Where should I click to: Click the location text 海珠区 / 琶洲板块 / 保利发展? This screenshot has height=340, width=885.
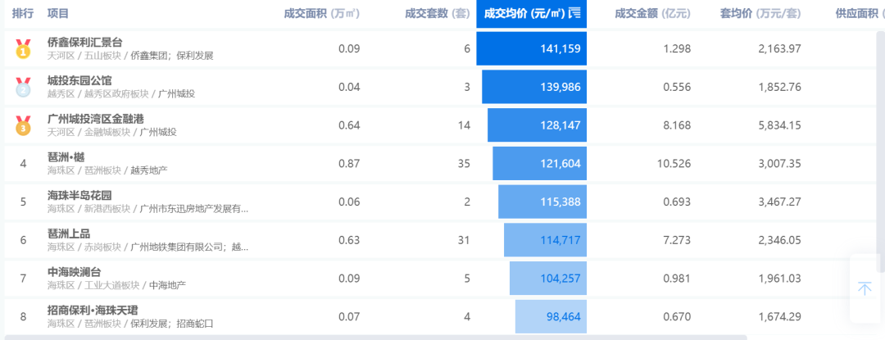tap(108, 324)
